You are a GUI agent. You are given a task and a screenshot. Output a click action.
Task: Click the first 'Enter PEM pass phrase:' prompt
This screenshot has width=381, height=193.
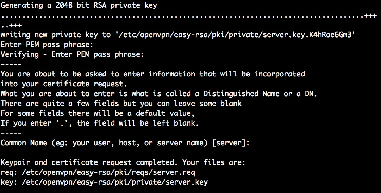click(47, 45)
